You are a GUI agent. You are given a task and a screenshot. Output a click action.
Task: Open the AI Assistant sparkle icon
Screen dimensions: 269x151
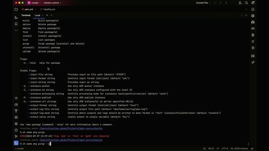coord(253,62)
